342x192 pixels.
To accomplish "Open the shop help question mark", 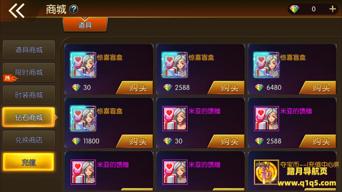I will [x=74, y=9].
